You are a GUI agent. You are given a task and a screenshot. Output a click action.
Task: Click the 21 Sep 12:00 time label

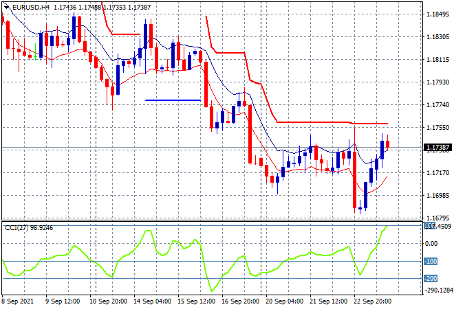[328, 301]
